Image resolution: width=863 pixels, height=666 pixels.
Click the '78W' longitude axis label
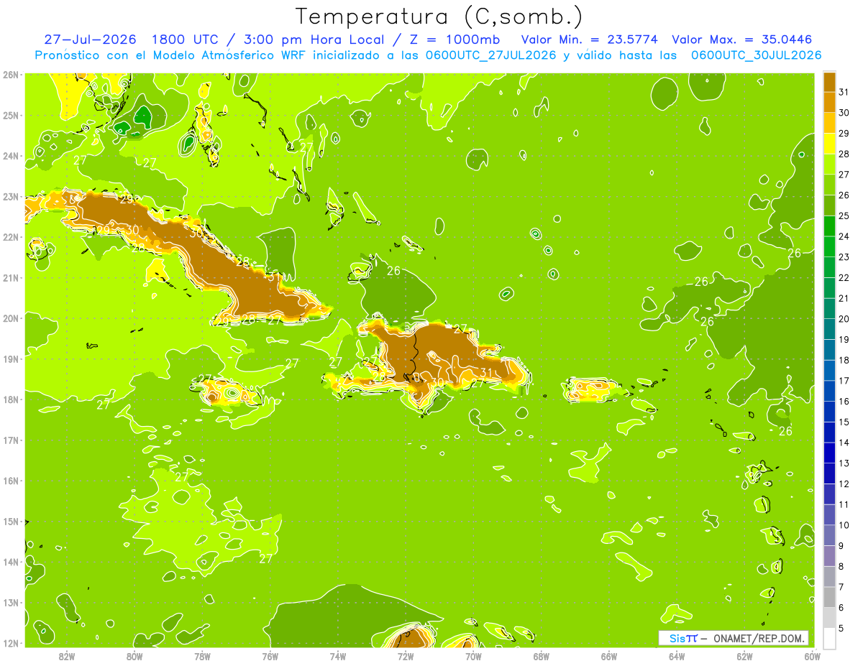(202, 656)
